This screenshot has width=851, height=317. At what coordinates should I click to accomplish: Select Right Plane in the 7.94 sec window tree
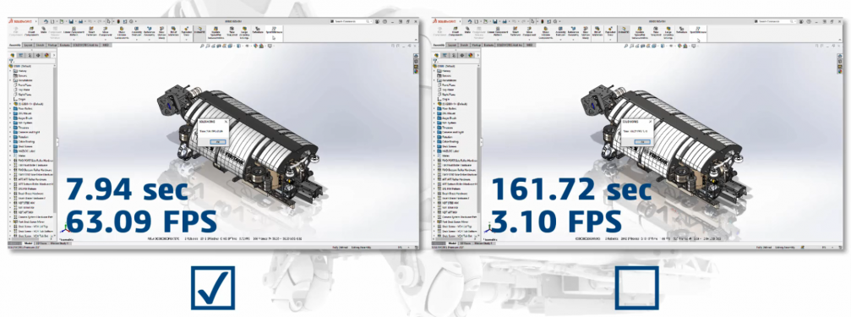(x=23, y=95)
